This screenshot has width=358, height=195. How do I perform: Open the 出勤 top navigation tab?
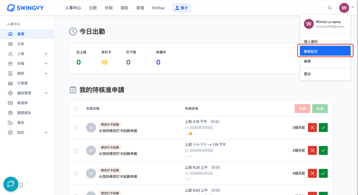93,8
